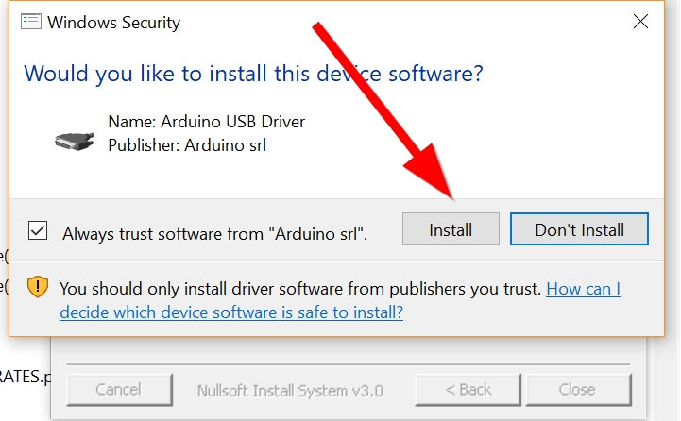Image resolution: width=681 pixels, height=421 pixels.
Task: Select the Name: Arduino USB Driver text
Action: (207, 122)
